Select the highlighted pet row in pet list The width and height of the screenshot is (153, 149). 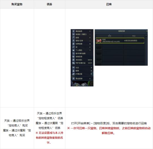pos(120,41)
